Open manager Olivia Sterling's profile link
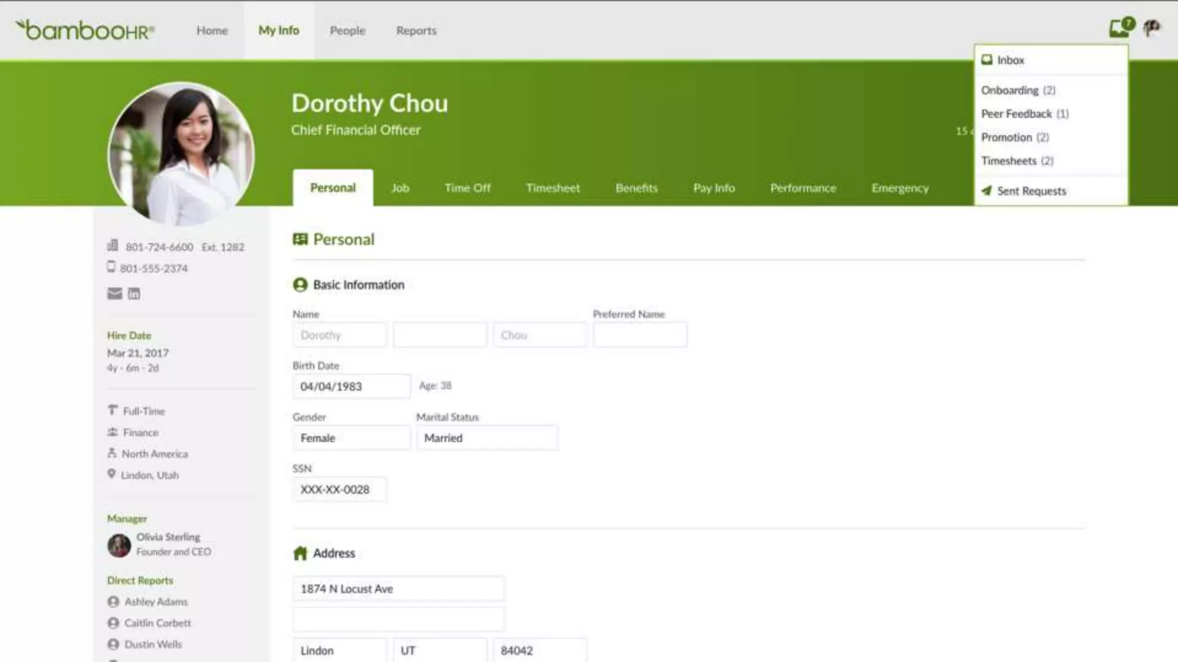1178x662 pixels. (x=168, y=537)
